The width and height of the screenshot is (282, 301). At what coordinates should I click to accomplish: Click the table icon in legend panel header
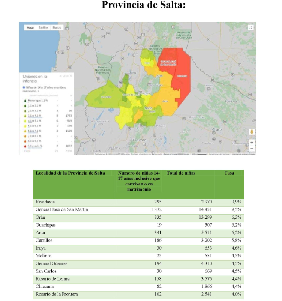click(67, 76)
